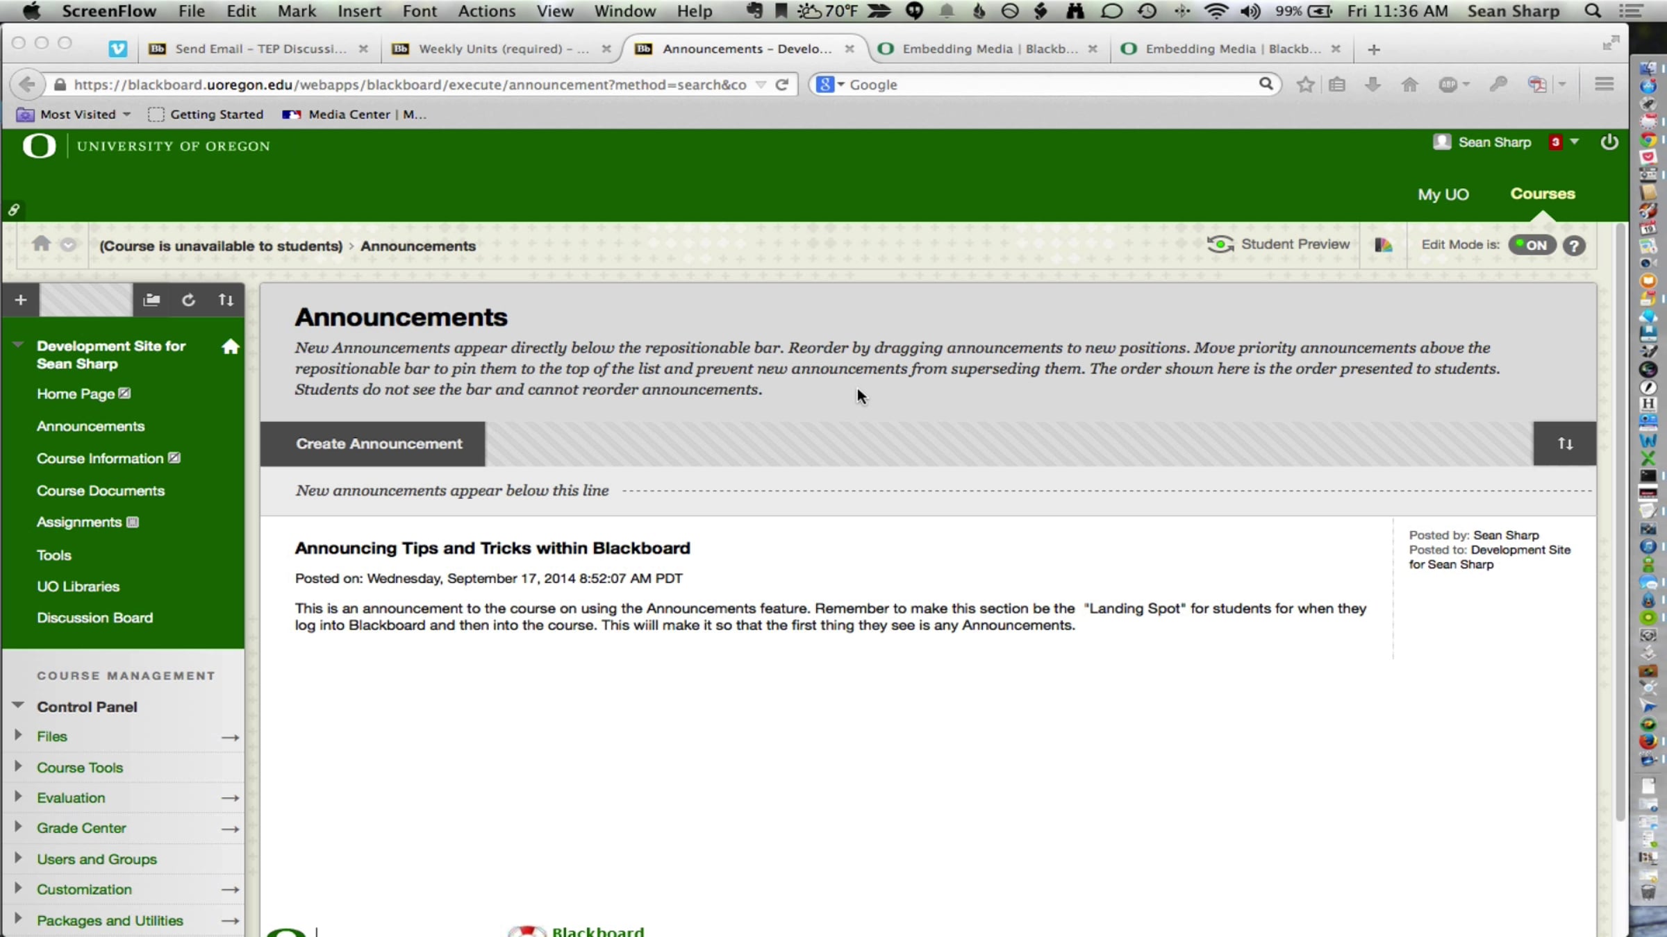Close the Announcements browser tab
The height and width of the screenshot is (937, 1667).
849,49
